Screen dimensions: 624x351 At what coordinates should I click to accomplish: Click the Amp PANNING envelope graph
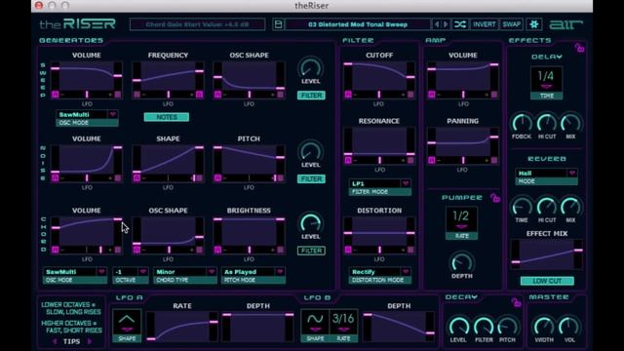click(x=463, y=142)
